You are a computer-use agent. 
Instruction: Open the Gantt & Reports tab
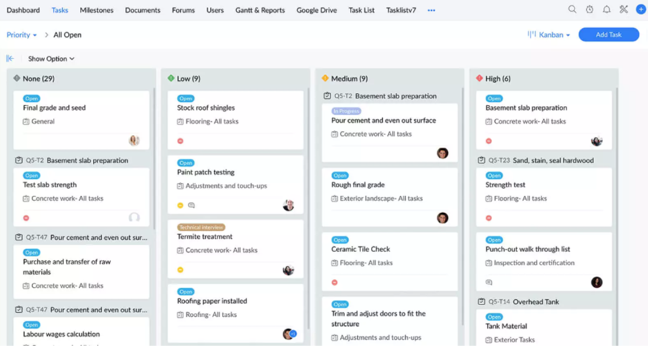tap(260, 10)
